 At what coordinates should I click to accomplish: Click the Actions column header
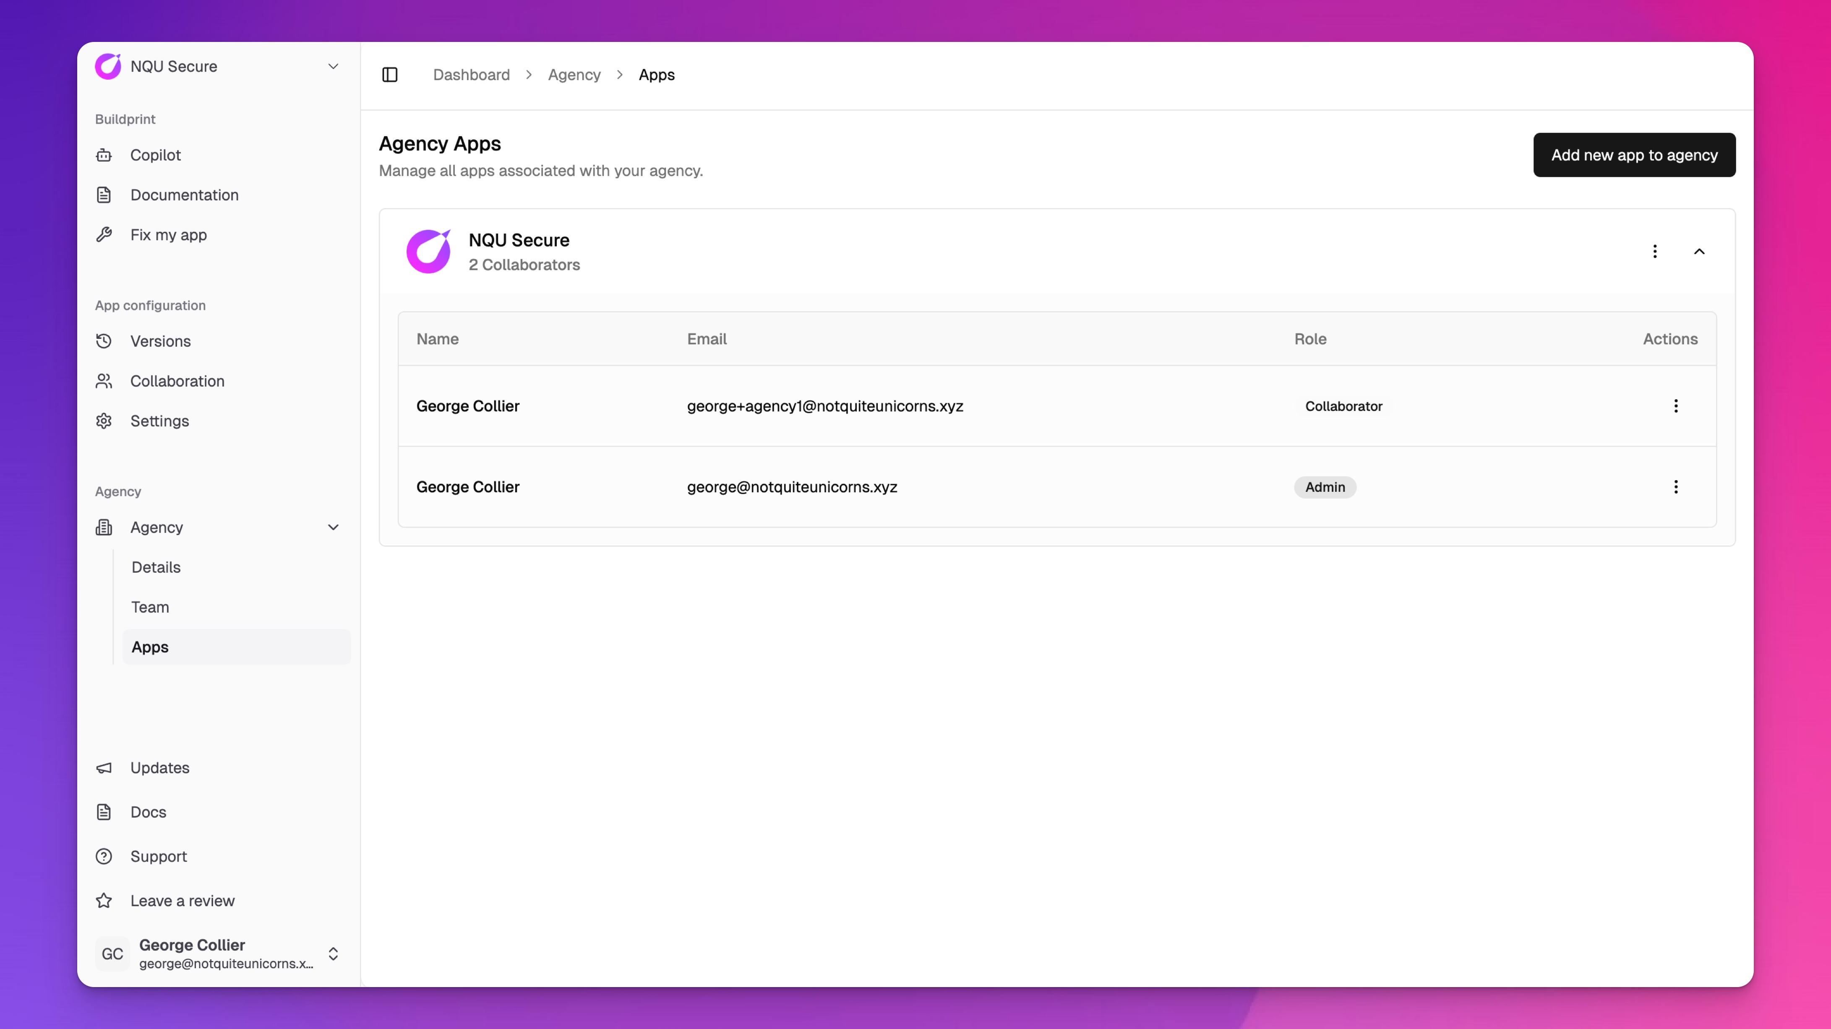(x=1669, y=339)
